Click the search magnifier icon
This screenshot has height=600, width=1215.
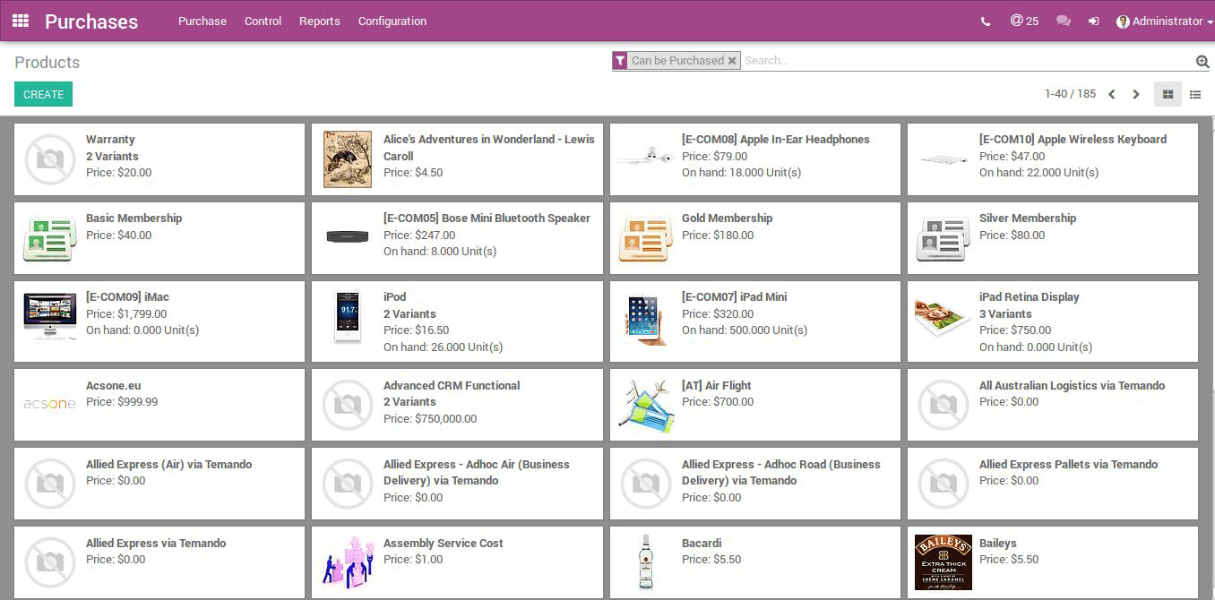tap(1202, 61)
